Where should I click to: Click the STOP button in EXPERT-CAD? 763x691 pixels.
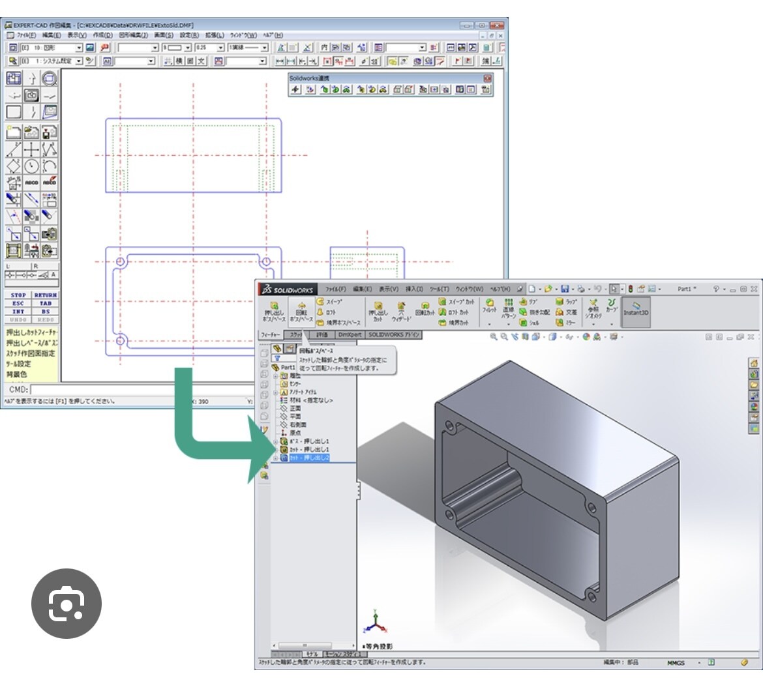(18, 295)
